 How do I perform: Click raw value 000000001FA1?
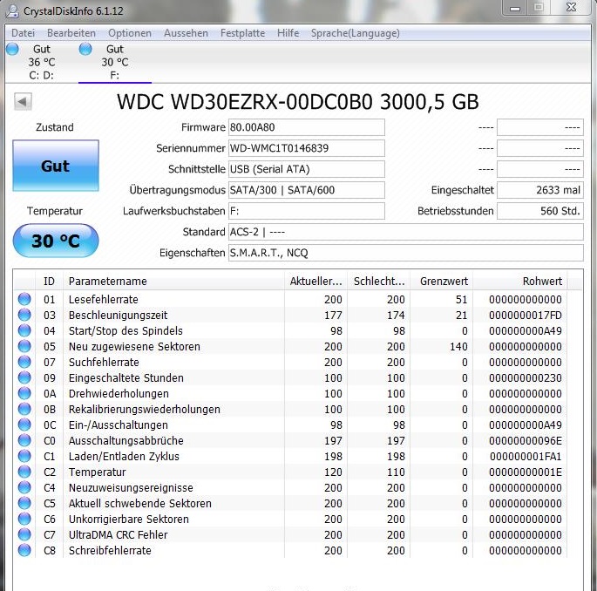[526, 457]
